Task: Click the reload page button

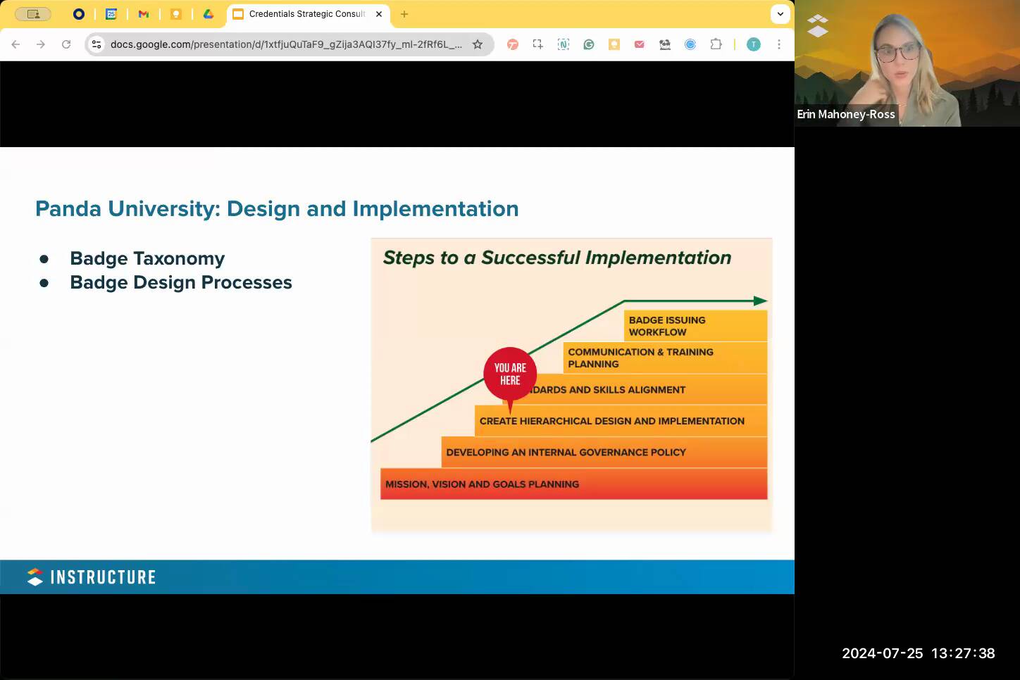Action: [x=66, y=44]
